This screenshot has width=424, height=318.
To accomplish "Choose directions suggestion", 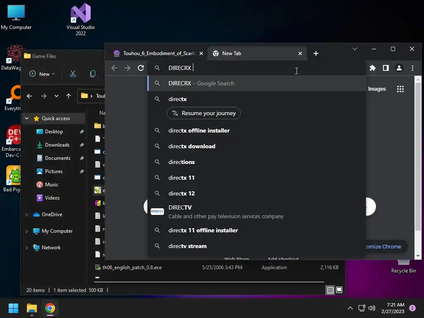I will 257,162.
